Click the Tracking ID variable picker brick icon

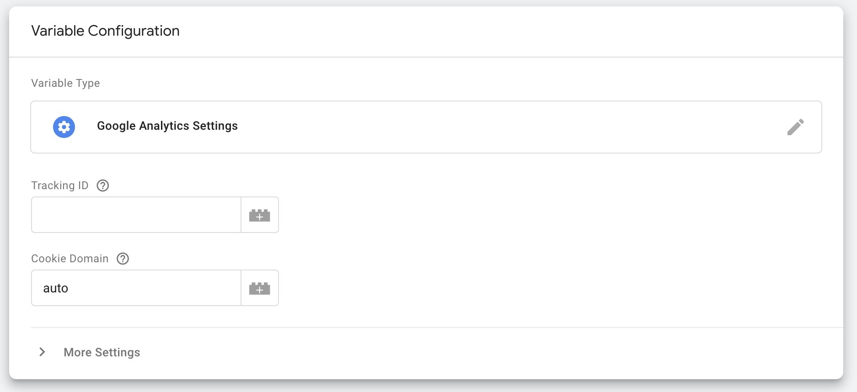[x=259, y=215]
